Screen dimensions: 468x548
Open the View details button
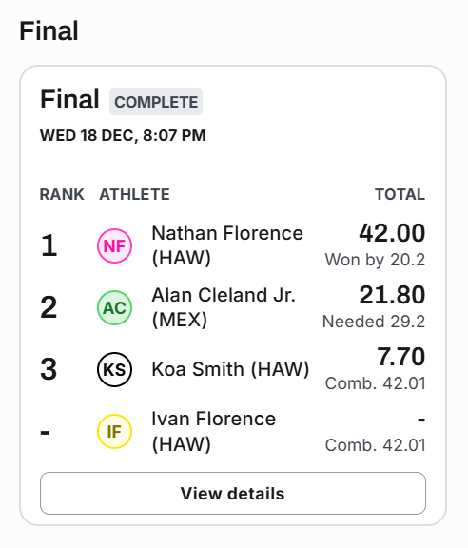coord(233,493)
